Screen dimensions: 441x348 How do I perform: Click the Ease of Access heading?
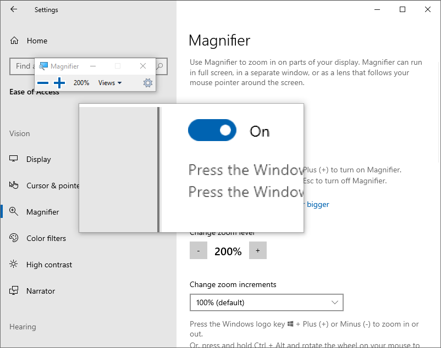[34, 92]
